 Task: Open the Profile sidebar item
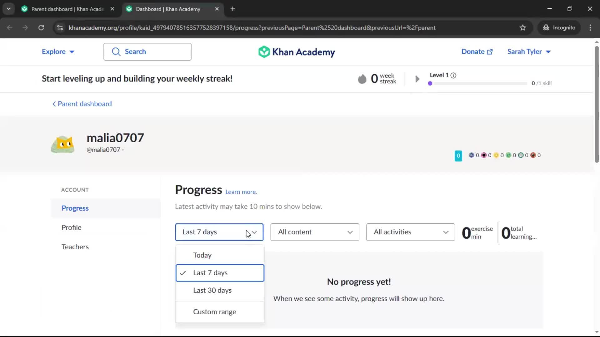106,228
